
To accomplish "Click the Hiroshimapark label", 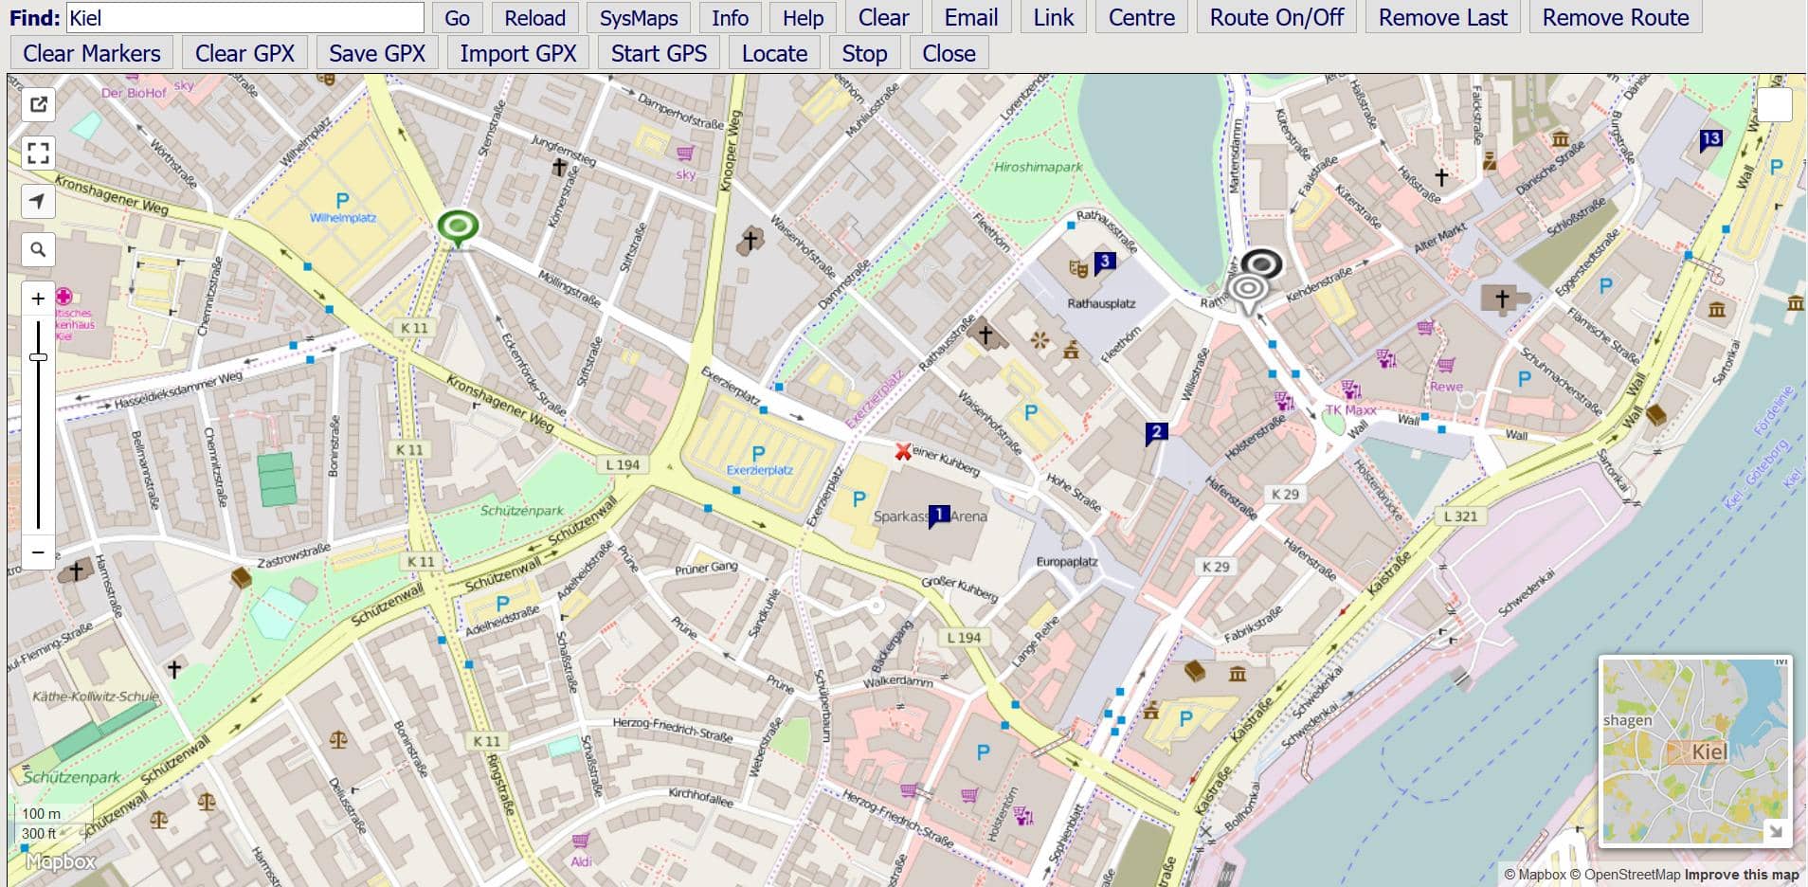I will pyautogui.click(x=1038, y=167).
